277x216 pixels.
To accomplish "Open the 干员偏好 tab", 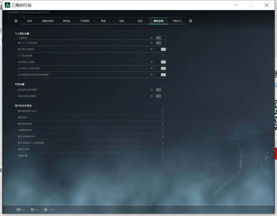I will click(85, 21).
